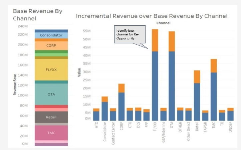Click the Retail segment in stacked bar

(51, 117)
